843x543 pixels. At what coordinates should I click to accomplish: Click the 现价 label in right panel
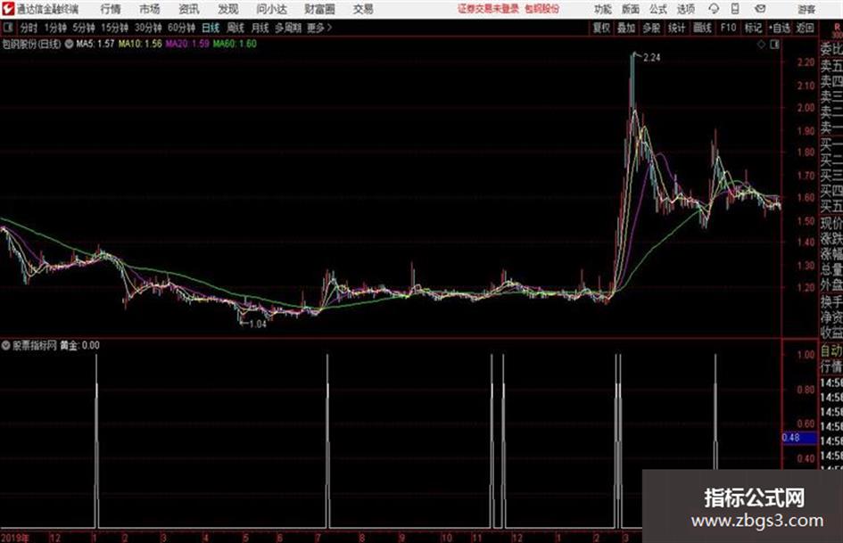coord(831,223)
